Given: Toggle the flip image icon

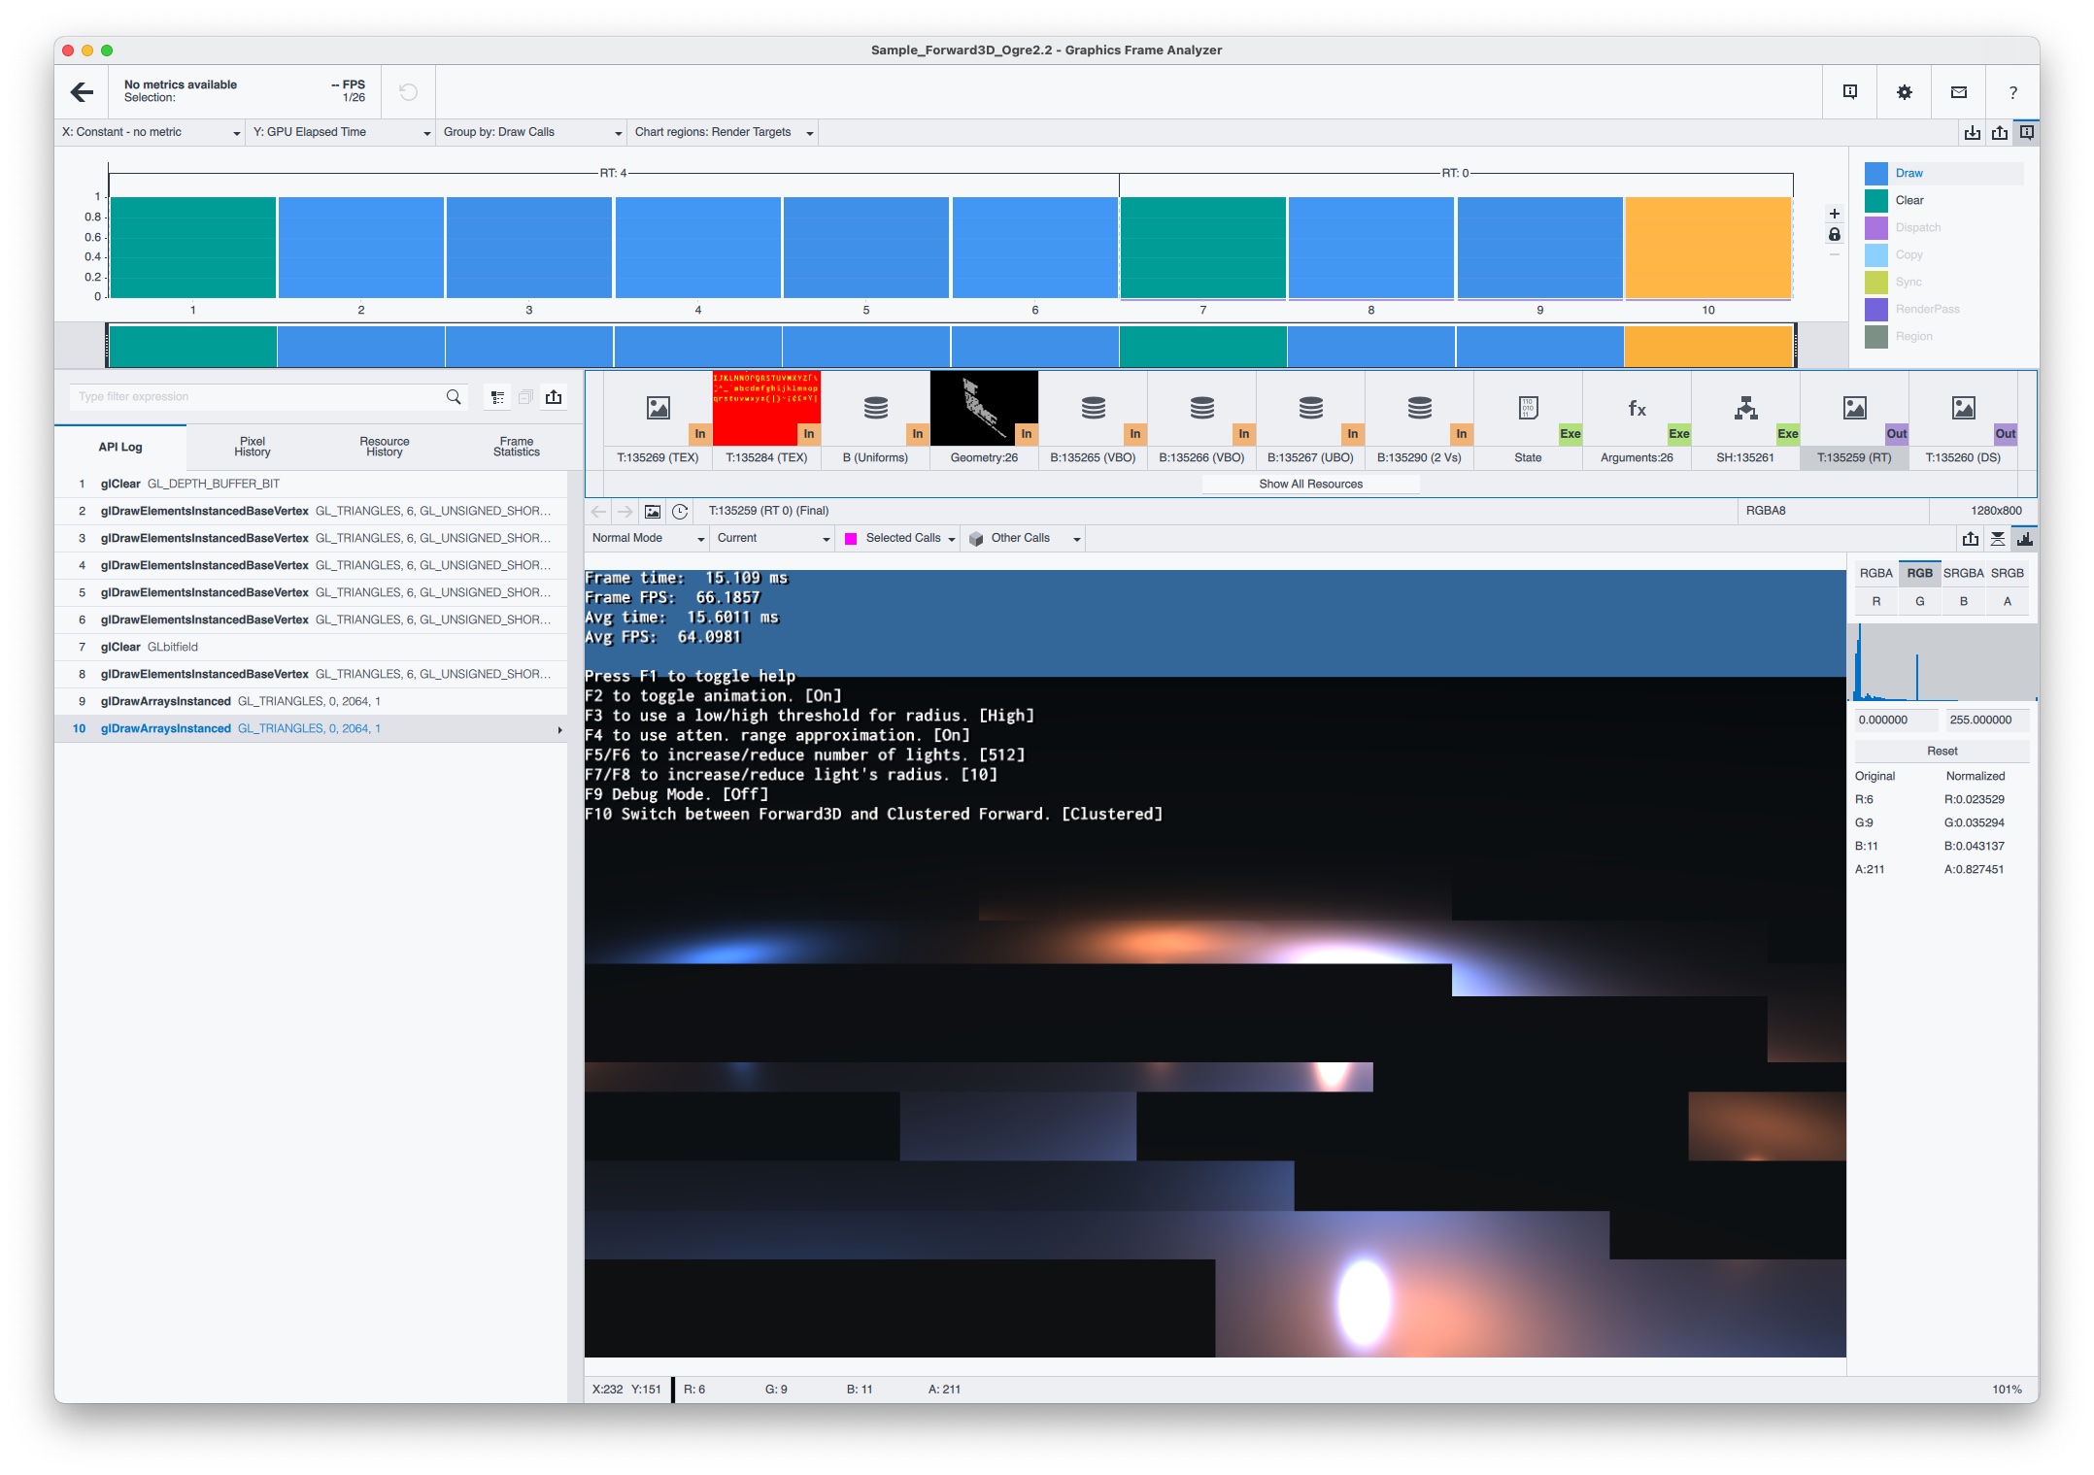Looking at the screenshot, I should coord(1998,539).
